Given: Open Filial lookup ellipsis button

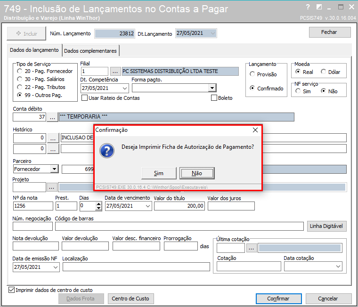Looking at the screenshot, I should [115, 72].
